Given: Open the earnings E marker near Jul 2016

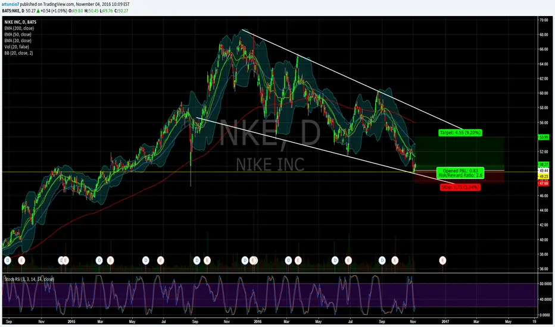Looking at the screenshot, I should 348,260.
